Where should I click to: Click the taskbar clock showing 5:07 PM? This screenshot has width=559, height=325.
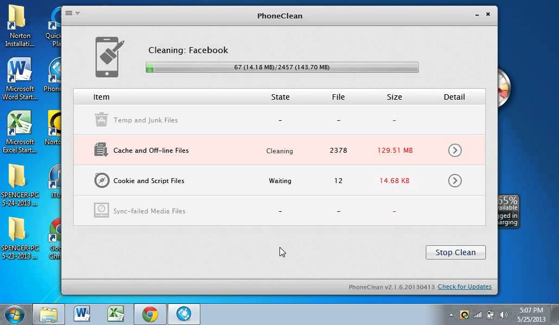click(531, 315)
